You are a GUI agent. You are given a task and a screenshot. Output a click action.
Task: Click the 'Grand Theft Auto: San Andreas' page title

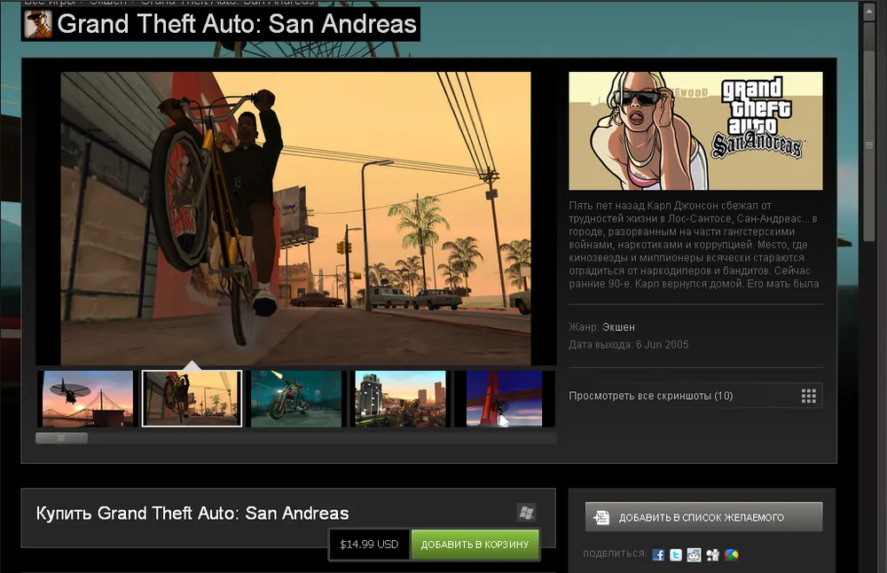(x=237, y=24)
